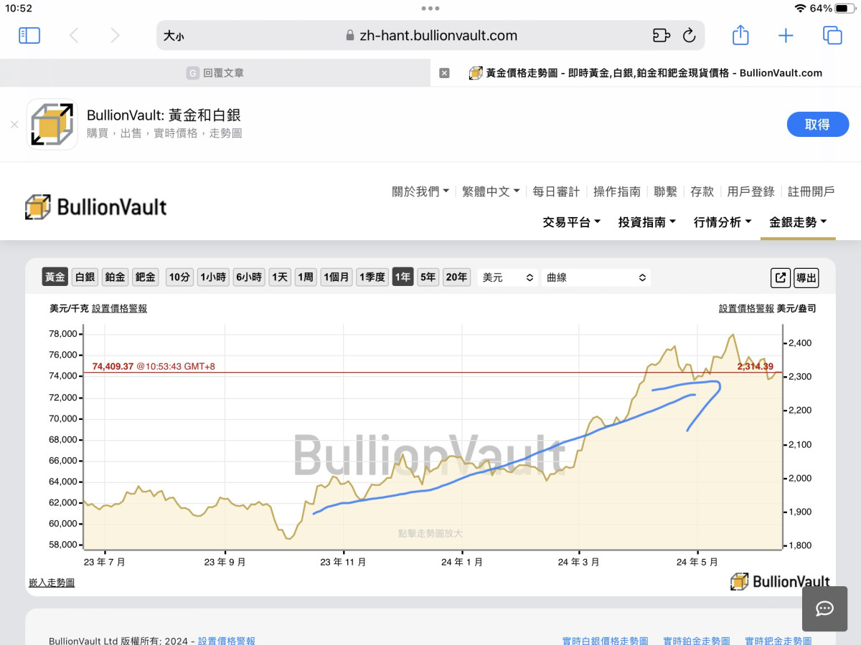
Task: Tap the 取得 get app button
Action: [x=817, y=124]
